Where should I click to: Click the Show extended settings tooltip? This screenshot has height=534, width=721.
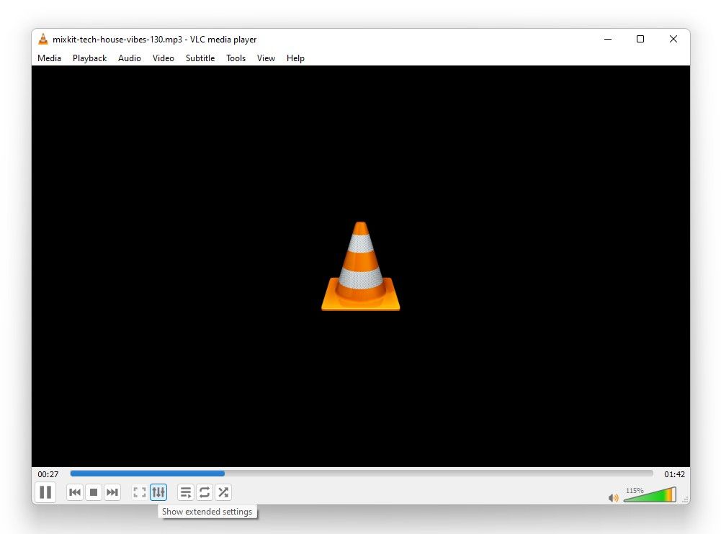207,512
